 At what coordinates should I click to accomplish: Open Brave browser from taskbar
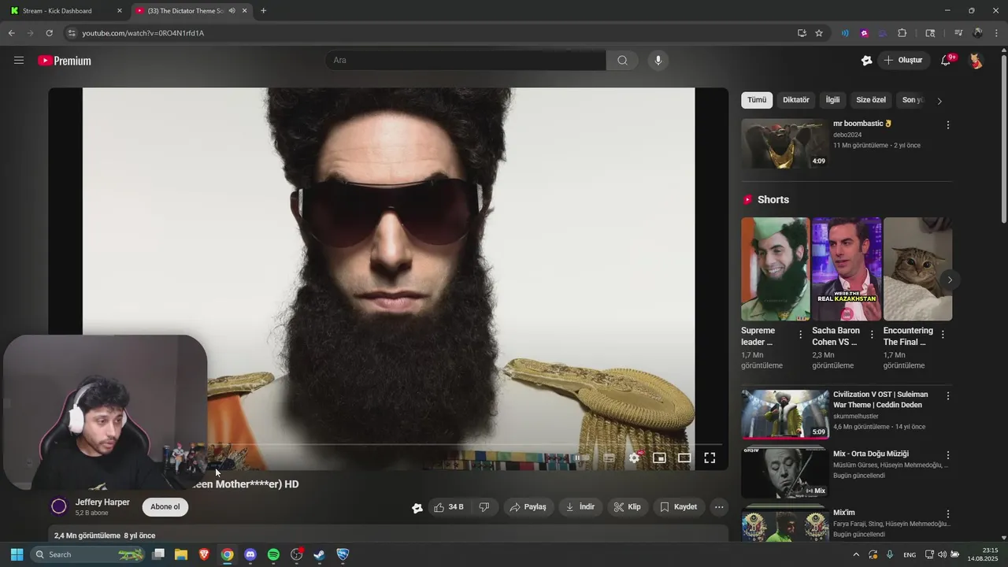tap(204, 554)
